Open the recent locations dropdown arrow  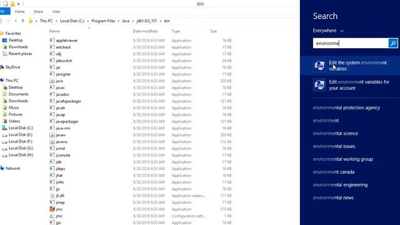pos(16,21)
